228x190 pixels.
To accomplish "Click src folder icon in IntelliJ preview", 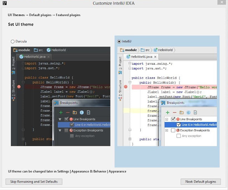I will tap(142, 50).
